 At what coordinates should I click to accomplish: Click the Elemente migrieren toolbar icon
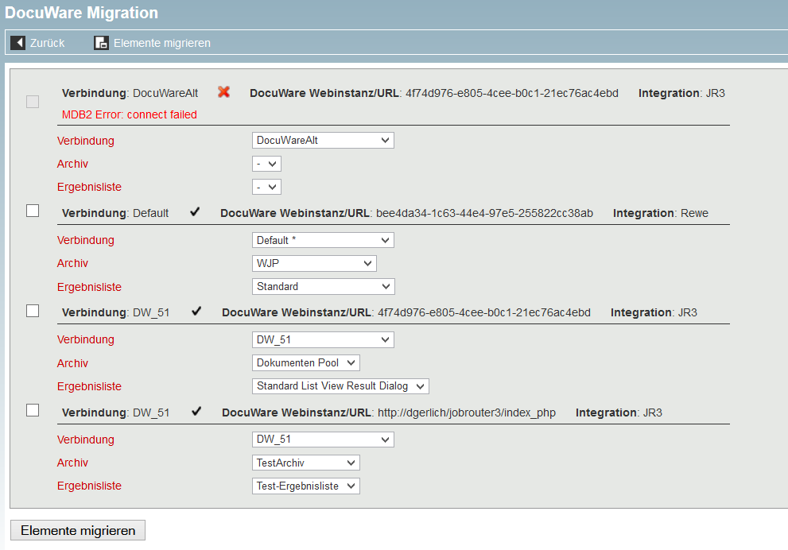pyautogui.click(x=101, y=43)
